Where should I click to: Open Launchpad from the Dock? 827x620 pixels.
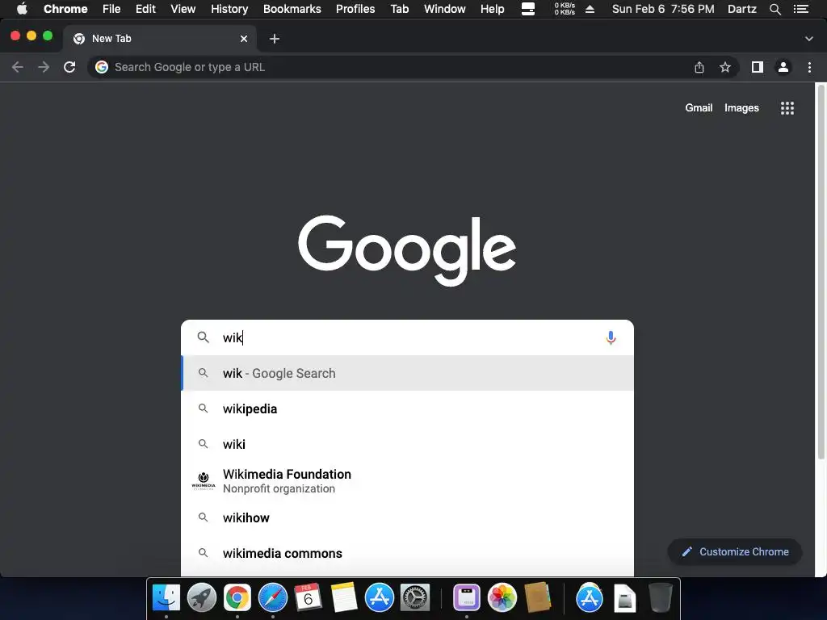point(201,598)
